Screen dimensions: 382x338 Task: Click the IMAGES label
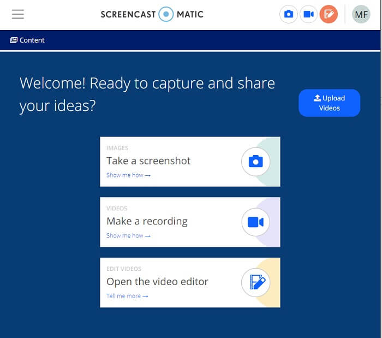[117, 148]
